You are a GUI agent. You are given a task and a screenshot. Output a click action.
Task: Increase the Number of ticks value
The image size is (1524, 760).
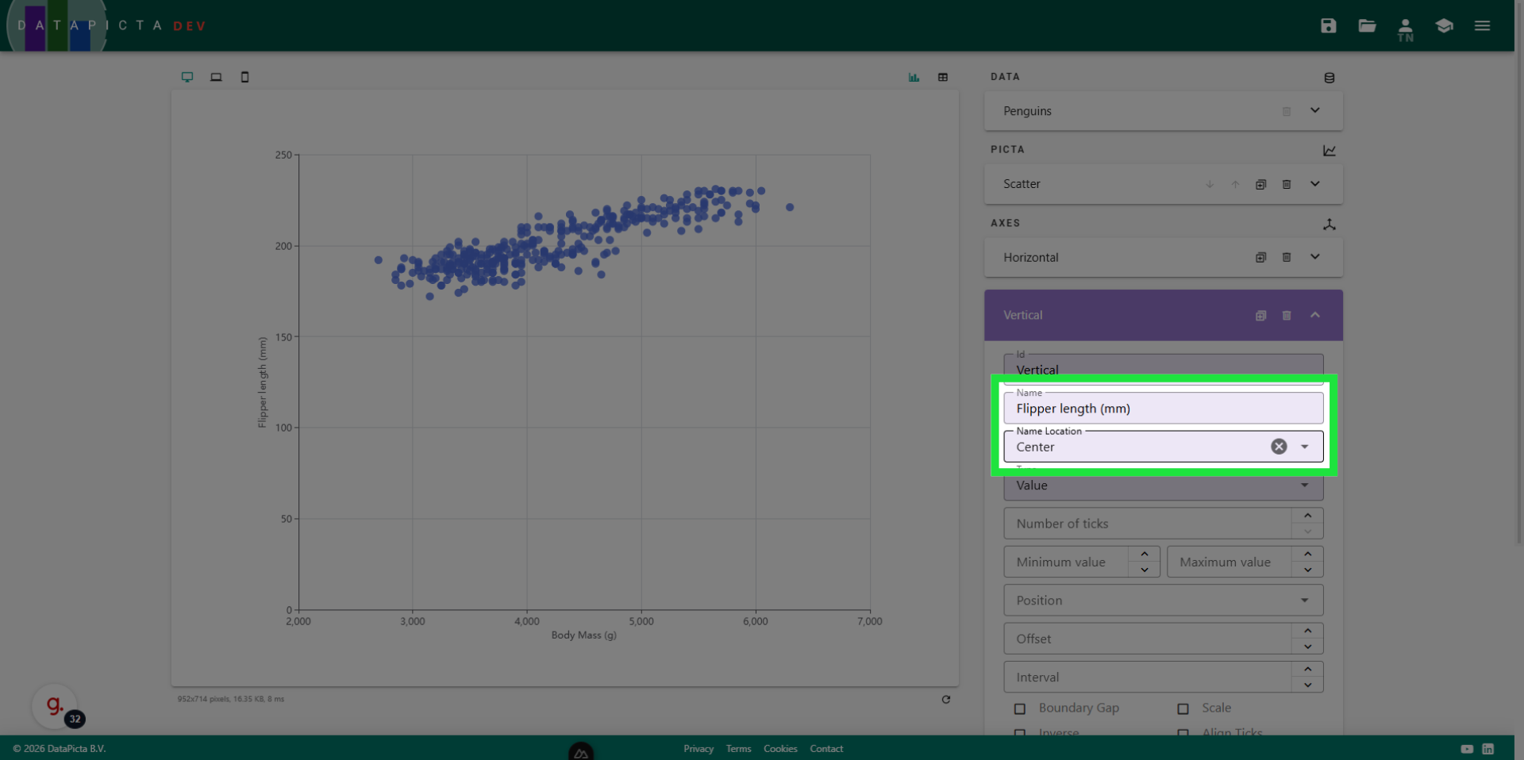(x=1307, y=516)
